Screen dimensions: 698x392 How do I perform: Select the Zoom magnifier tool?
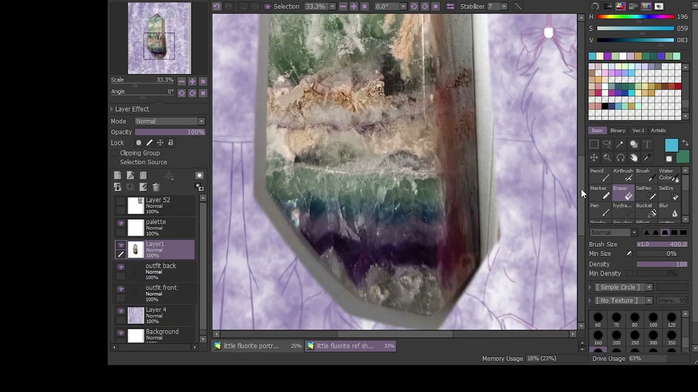(607, 158)
